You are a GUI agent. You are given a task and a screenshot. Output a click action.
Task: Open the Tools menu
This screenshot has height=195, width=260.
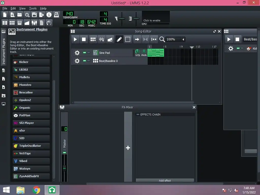pos(33,8)
